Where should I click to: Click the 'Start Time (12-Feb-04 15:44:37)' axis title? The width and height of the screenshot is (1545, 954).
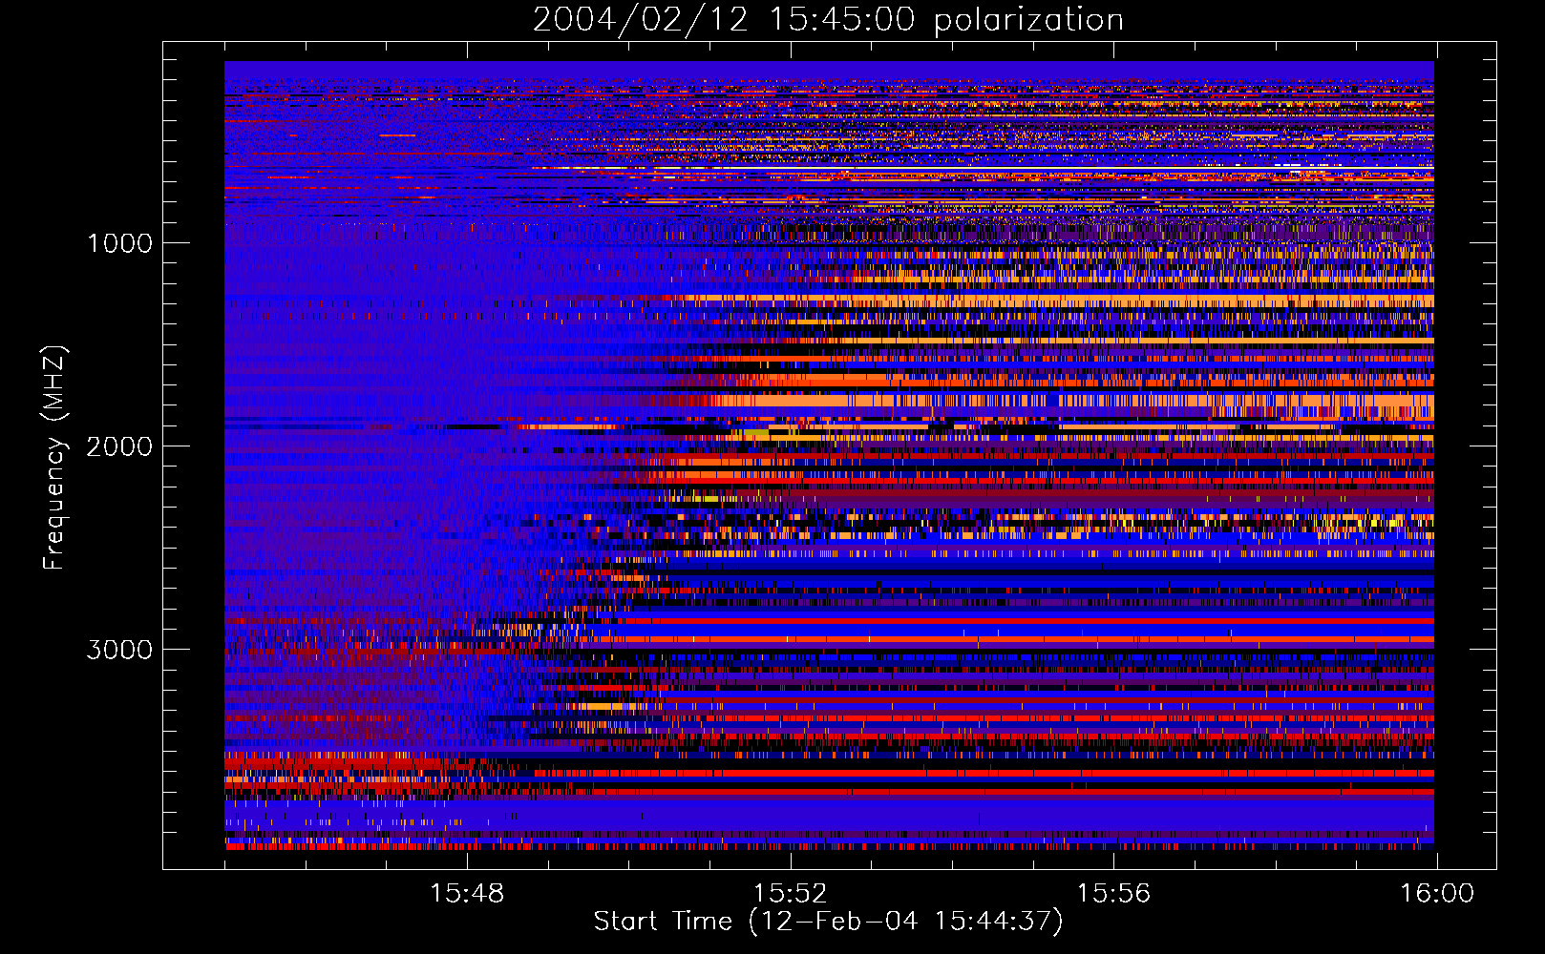point(828,922)
